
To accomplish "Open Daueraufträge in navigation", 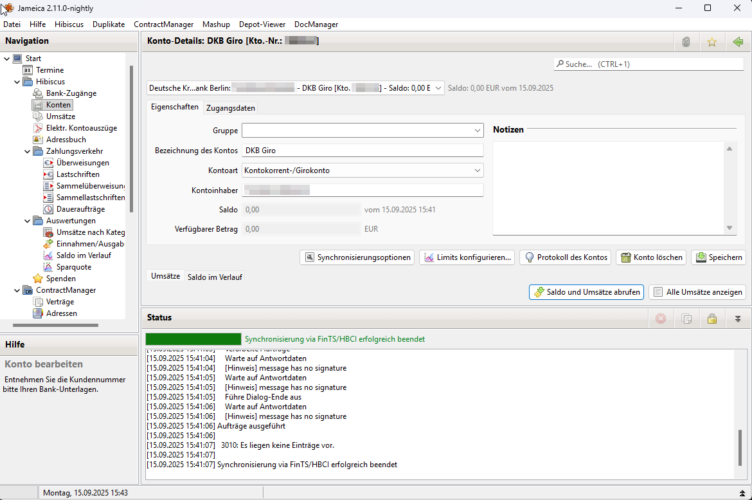I will point(80,209).
